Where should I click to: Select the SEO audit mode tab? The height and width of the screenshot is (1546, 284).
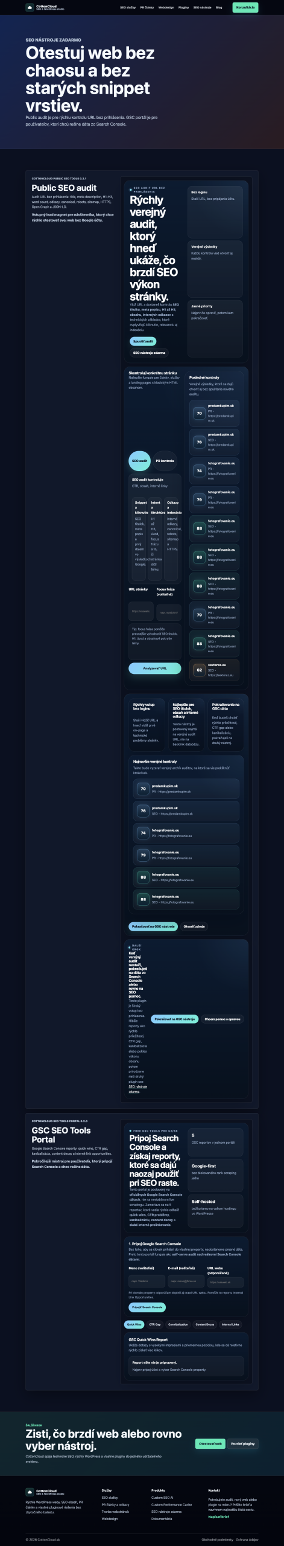tap(139, 461)
